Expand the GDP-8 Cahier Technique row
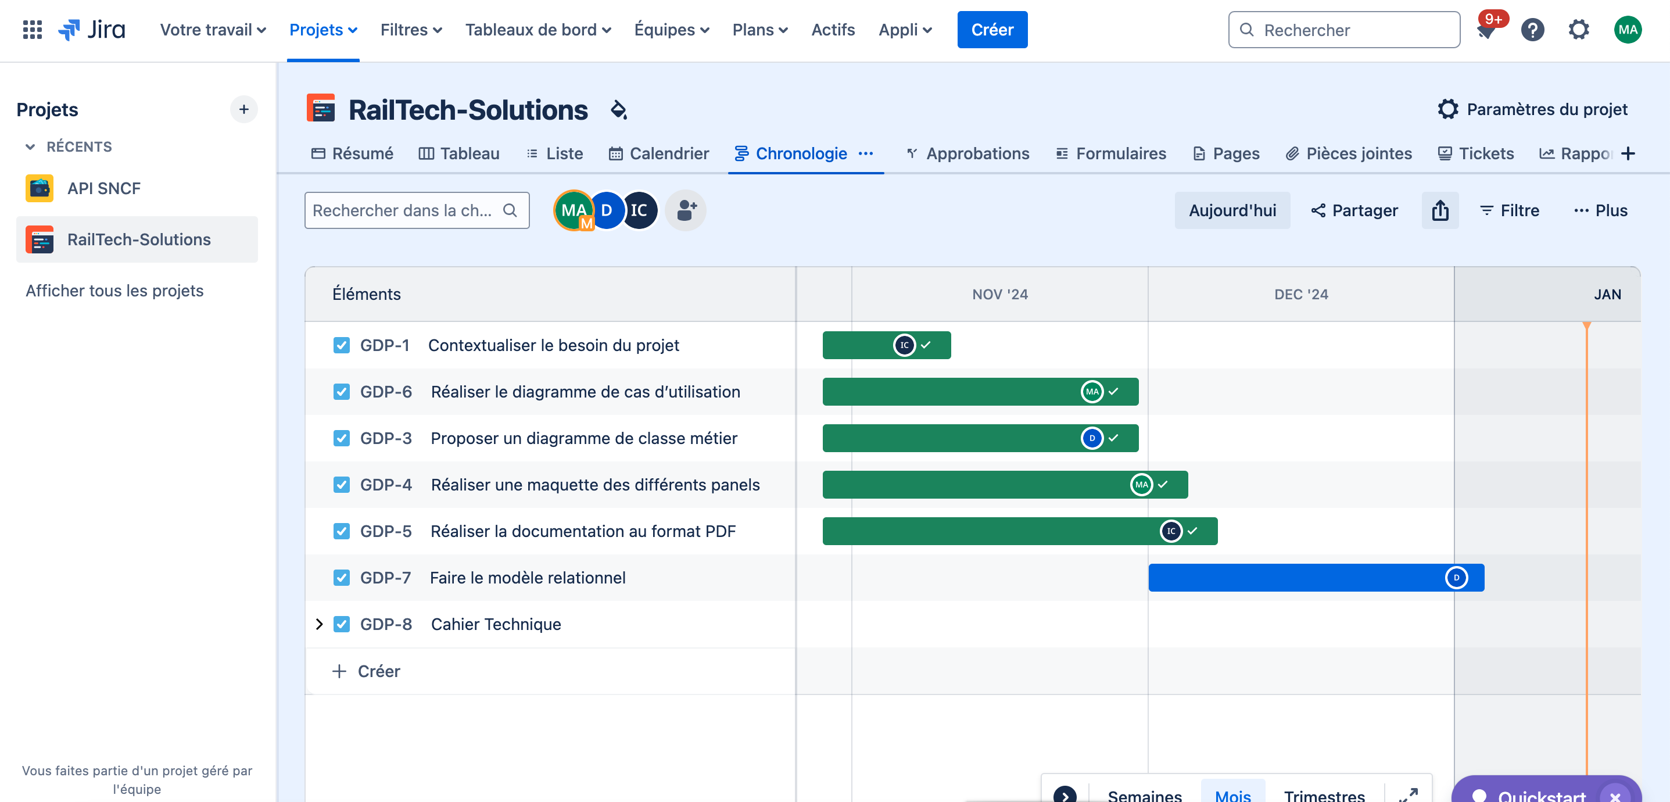 click(319, 624)
